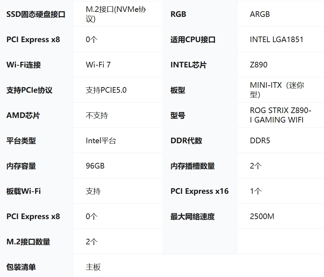The width and height of the screenshot is (324, 277).
Task: Click the 96GB value
Action: point(95,166)
